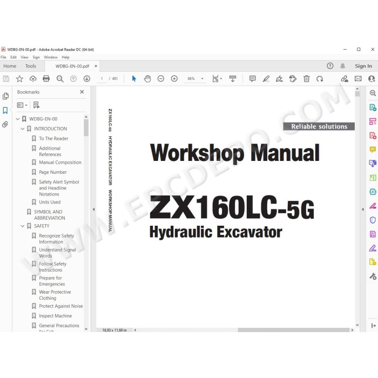378x378 pixels.
Task: Open the Manual Composition bookmark
Action: click(x=60, y=163)
